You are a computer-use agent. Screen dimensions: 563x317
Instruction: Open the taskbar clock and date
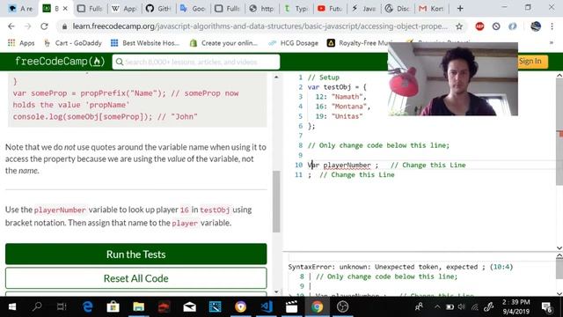click(x=516, y=306)
